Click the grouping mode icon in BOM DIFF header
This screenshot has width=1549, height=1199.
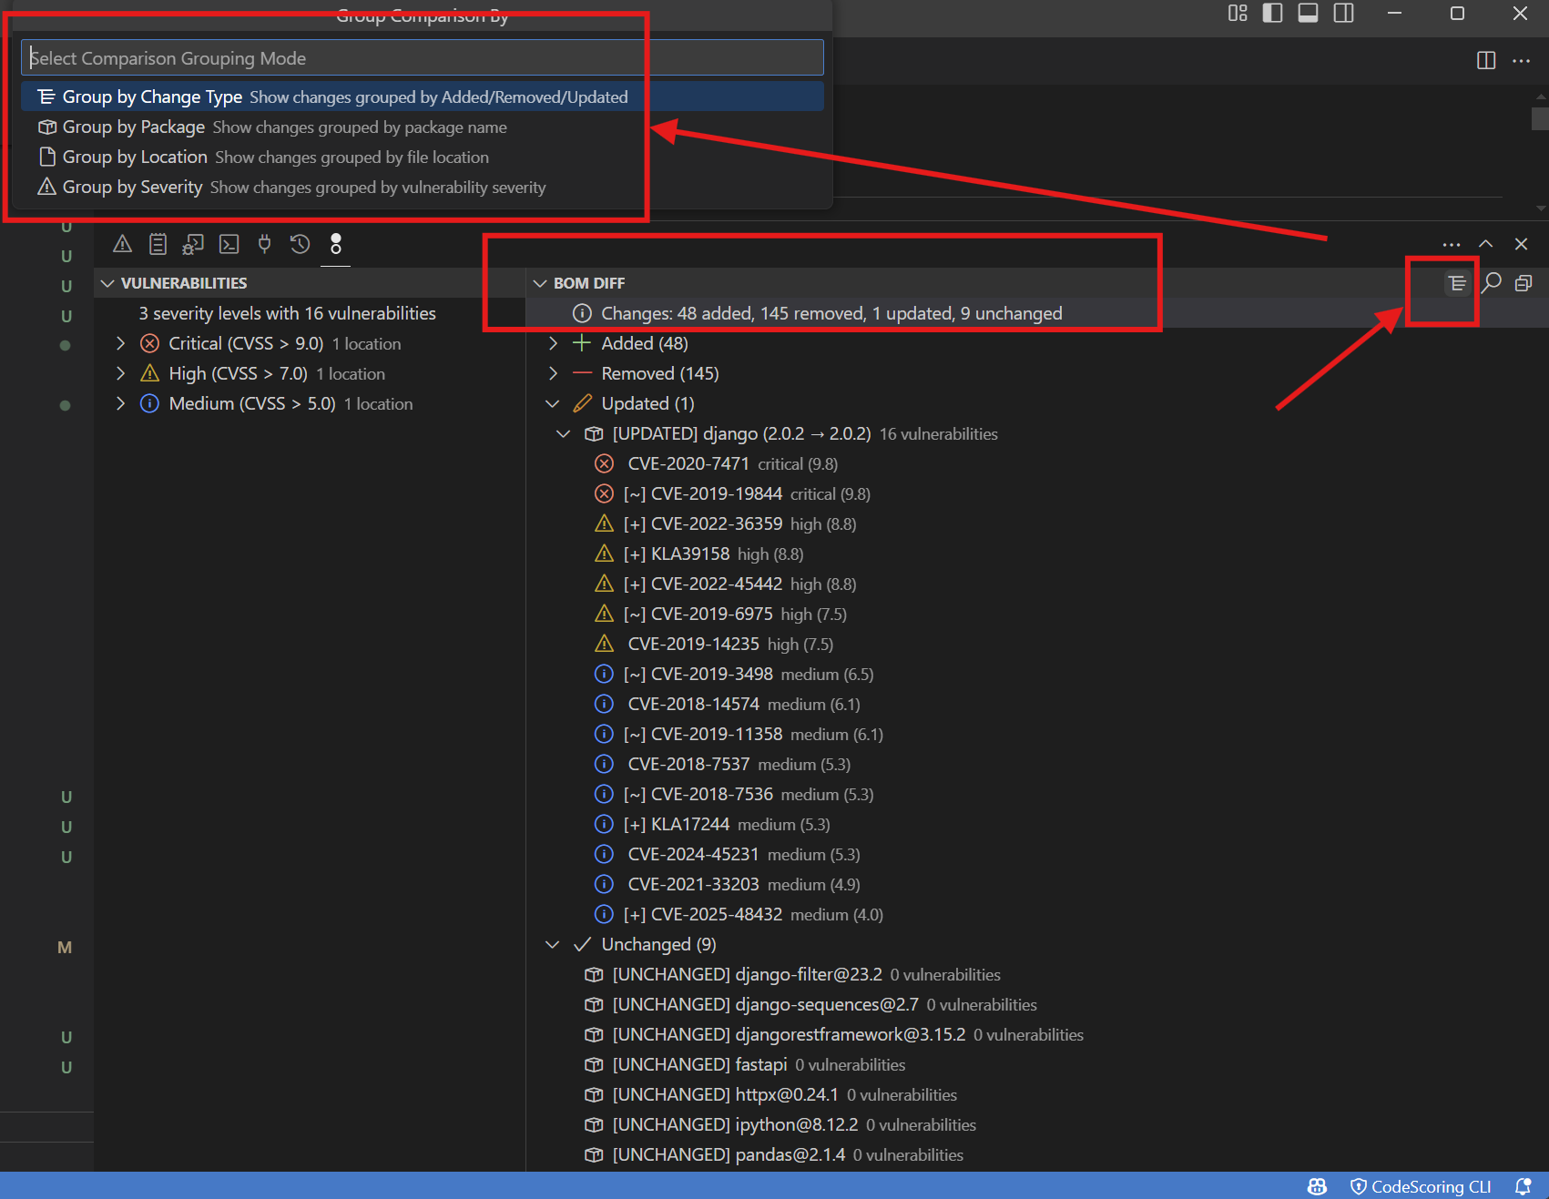click(1457, 283)
